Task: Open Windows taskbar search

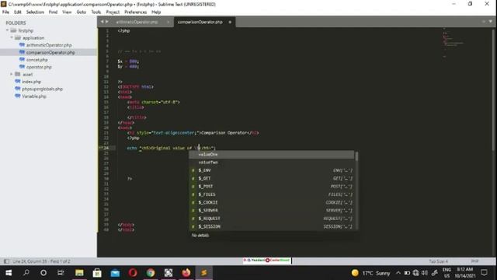Action: (26, 273)
